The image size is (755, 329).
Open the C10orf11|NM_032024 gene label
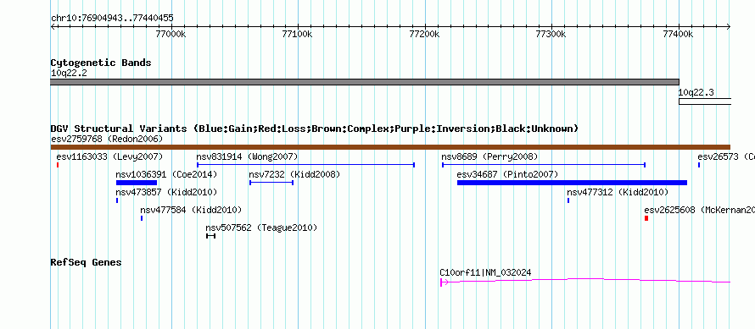pyautogui.click(x=486, y=273)
